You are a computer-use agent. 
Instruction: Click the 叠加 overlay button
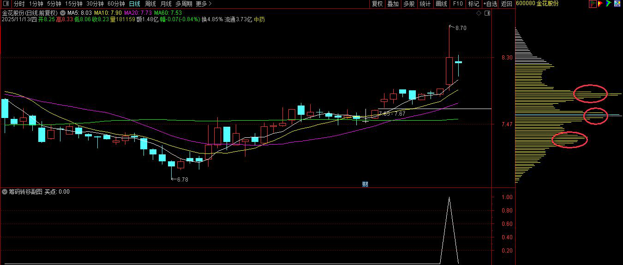coord(393,4)
